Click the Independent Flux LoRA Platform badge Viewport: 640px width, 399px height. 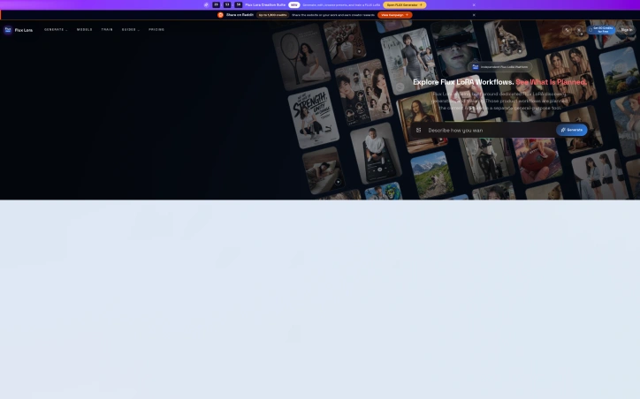click(x=500, y=67)
